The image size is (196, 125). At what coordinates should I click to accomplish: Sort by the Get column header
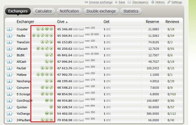point(106,22)
